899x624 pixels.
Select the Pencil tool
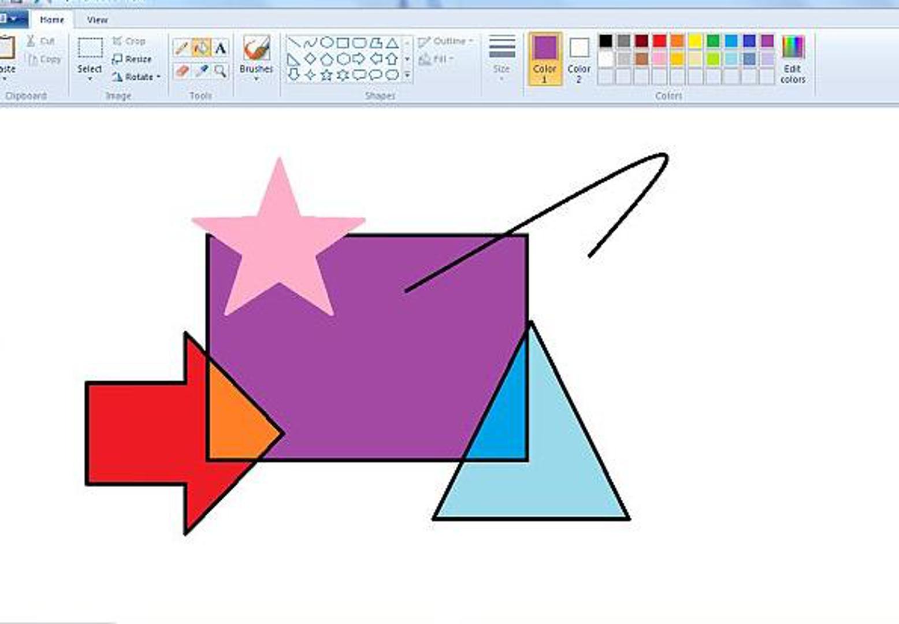point(181,48)
